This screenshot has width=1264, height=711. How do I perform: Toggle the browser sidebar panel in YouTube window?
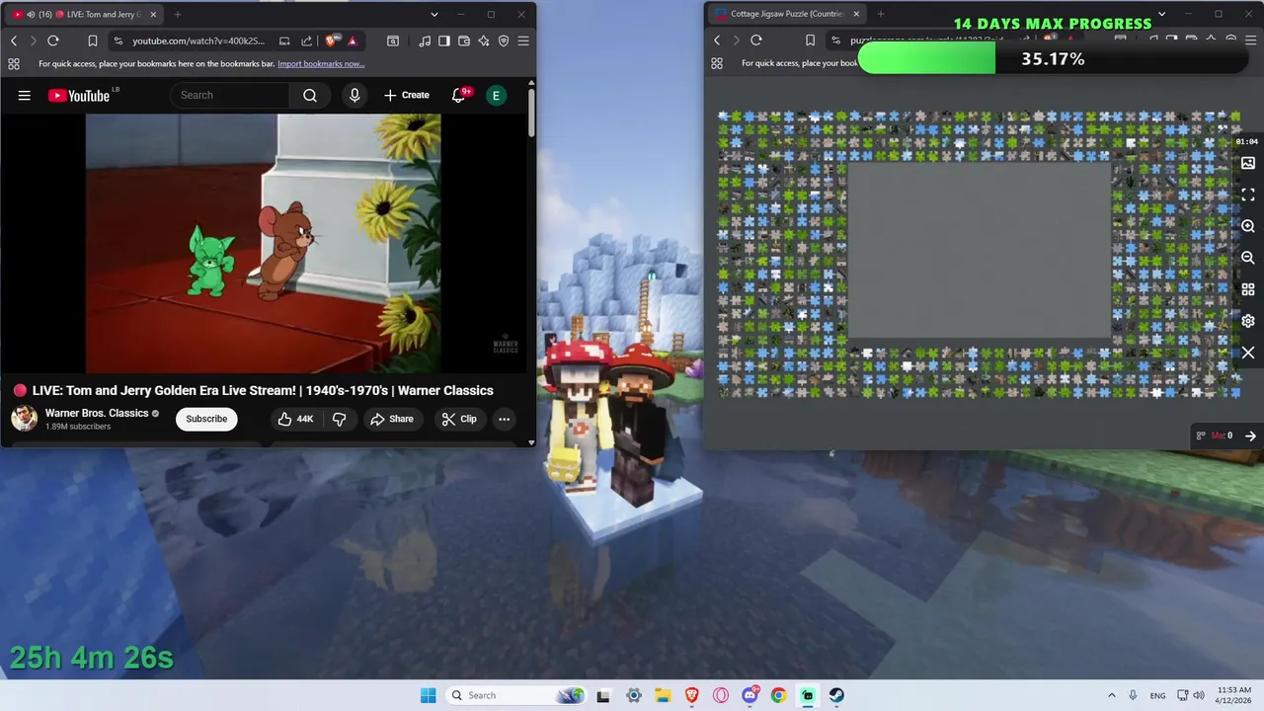[444, 40]
